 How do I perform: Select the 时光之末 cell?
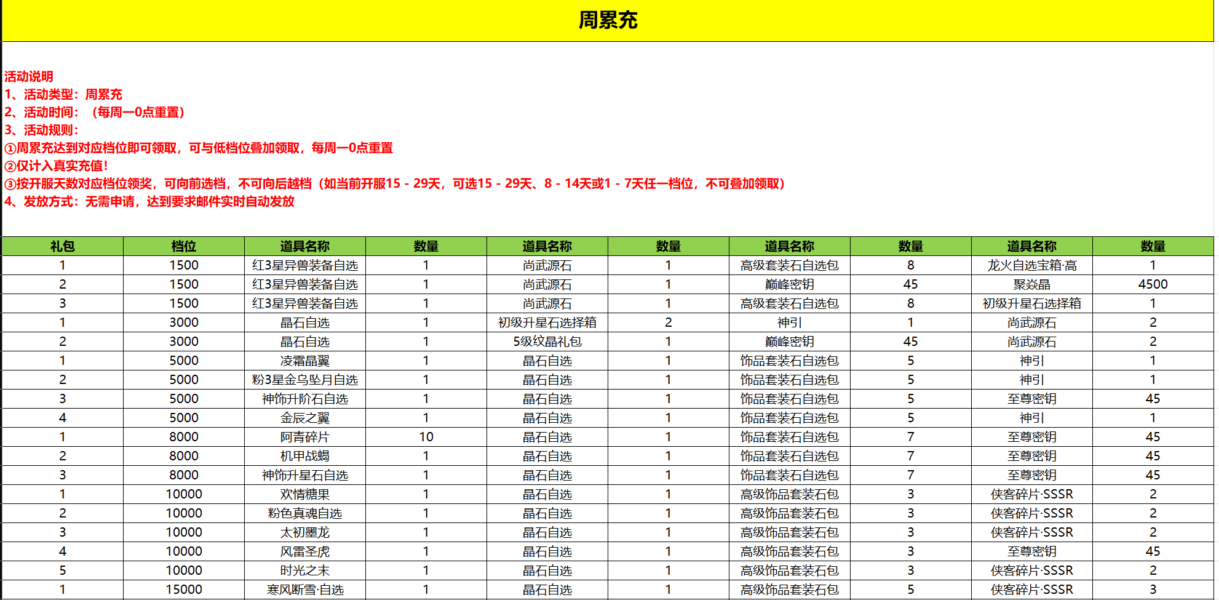pyautogui.click(x=304, y=570)
